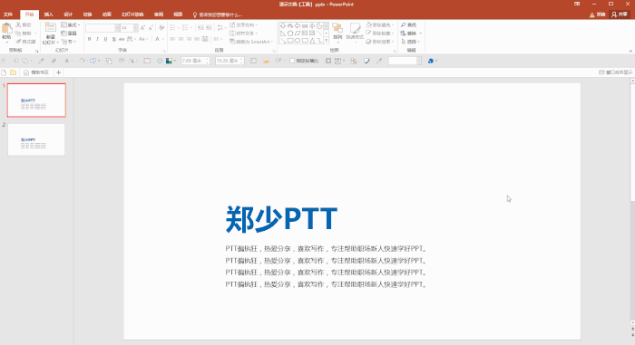Click the plus button beside 模板专区

pos(59,72)
